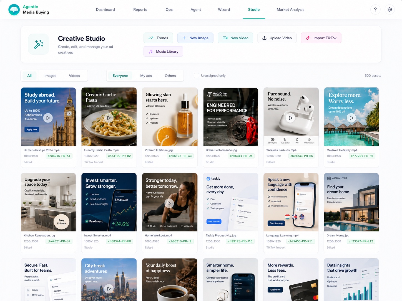The height and width of the screenshot is (301, 402).
Task: Click the ch99123-PR-J10 tag
Action: pyautogui.click(x=240, y=241)
